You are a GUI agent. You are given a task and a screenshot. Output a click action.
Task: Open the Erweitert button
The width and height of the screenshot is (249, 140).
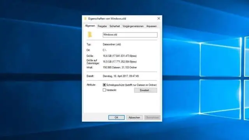[x=146, y=90]
